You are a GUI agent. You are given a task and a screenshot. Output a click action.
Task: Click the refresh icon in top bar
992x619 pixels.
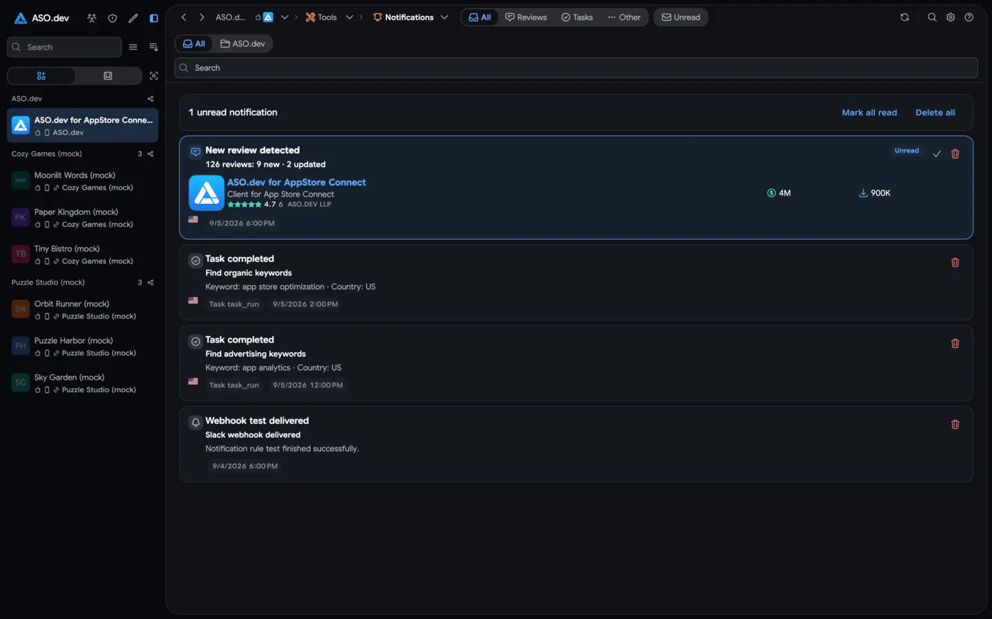click(x=905, y=17)
